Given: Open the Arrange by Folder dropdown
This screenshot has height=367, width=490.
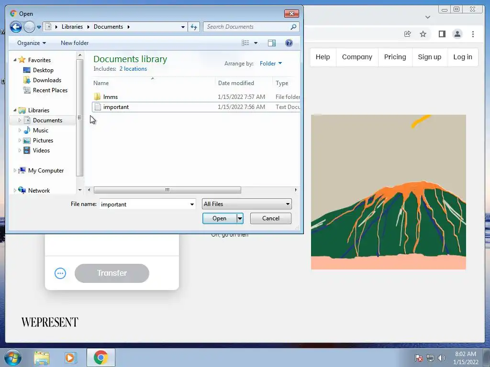Looking at the screenshot, I should [x=271, y=64].
